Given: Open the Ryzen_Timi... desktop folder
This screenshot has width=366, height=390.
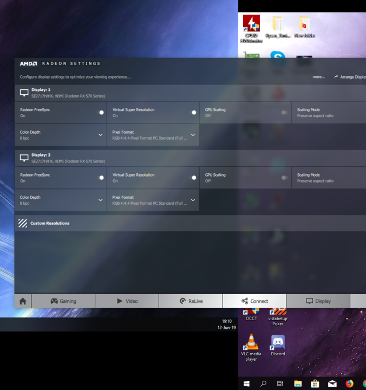Looking at the screenshot, I should coord(278,27).
